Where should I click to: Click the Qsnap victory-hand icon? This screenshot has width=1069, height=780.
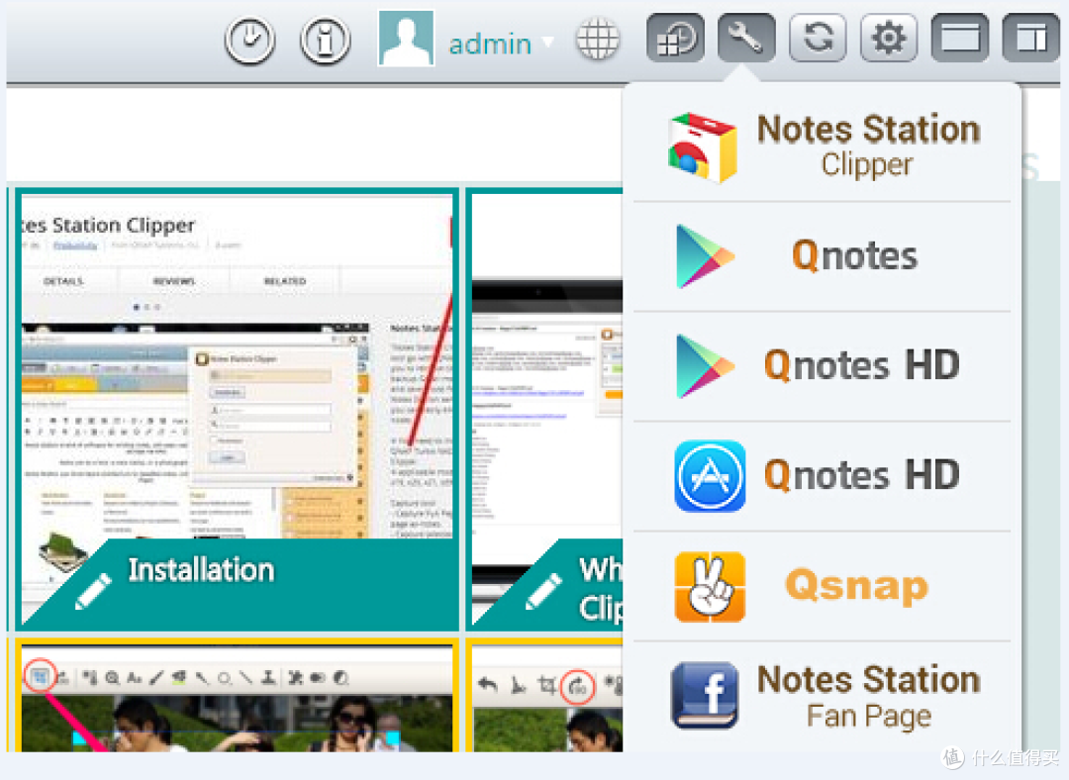[x=710, y=586]
